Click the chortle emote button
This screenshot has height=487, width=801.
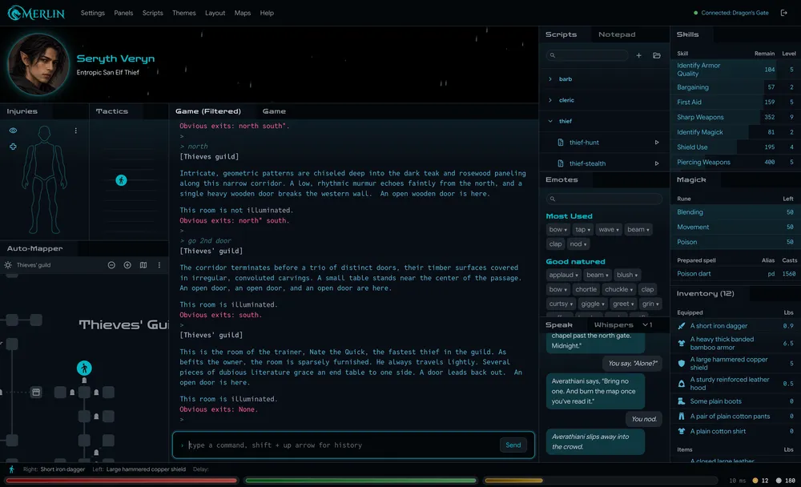pyautogui.click(x=586, y=289)
